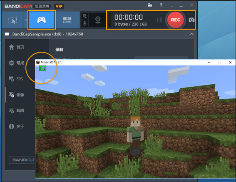
Task: Start recording with the REC button
Action: [x=176, y=20]
